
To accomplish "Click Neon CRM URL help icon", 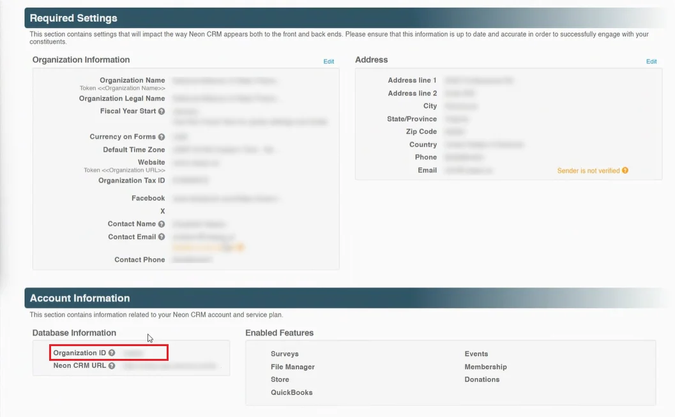I will tap(112, 366).
